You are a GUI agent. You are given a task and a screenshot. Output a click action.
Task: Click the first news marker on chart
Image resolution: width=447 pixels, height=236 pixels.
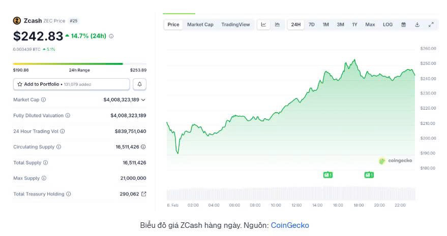tap(328, 175)
